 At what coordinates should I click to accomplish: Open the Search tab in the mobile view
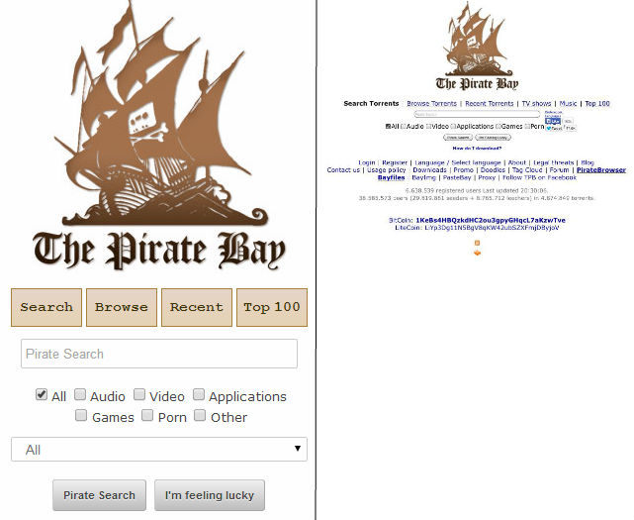tap(46, 307)
